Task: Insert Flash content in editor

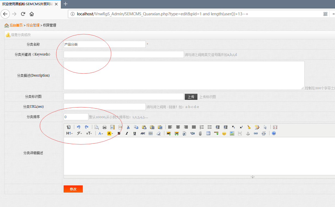Action: [185, 133]
